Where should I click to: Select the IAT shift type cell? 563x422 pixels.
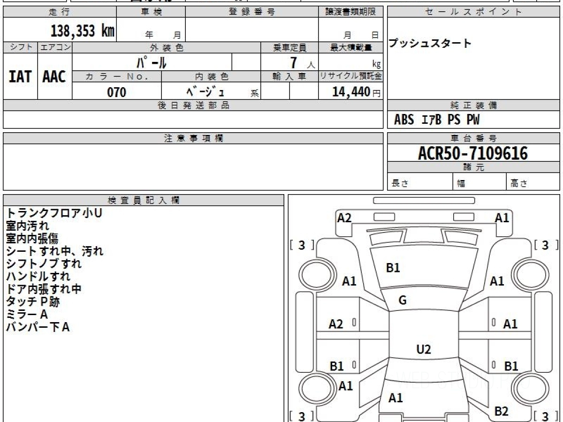[20, 76]
